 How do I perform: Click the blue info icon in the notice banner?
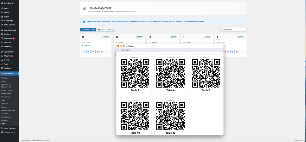(x=84, y=22)
